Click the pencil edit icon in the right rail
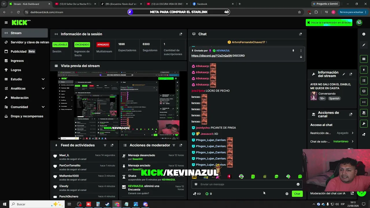This screenshot has height=208, width=370. 364,45
